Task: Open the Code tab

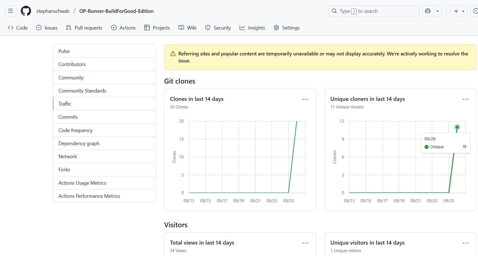Action: [x=18, y=28]
